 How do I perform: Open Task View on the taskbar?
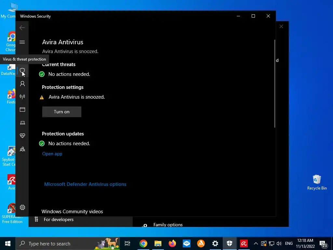127,243
